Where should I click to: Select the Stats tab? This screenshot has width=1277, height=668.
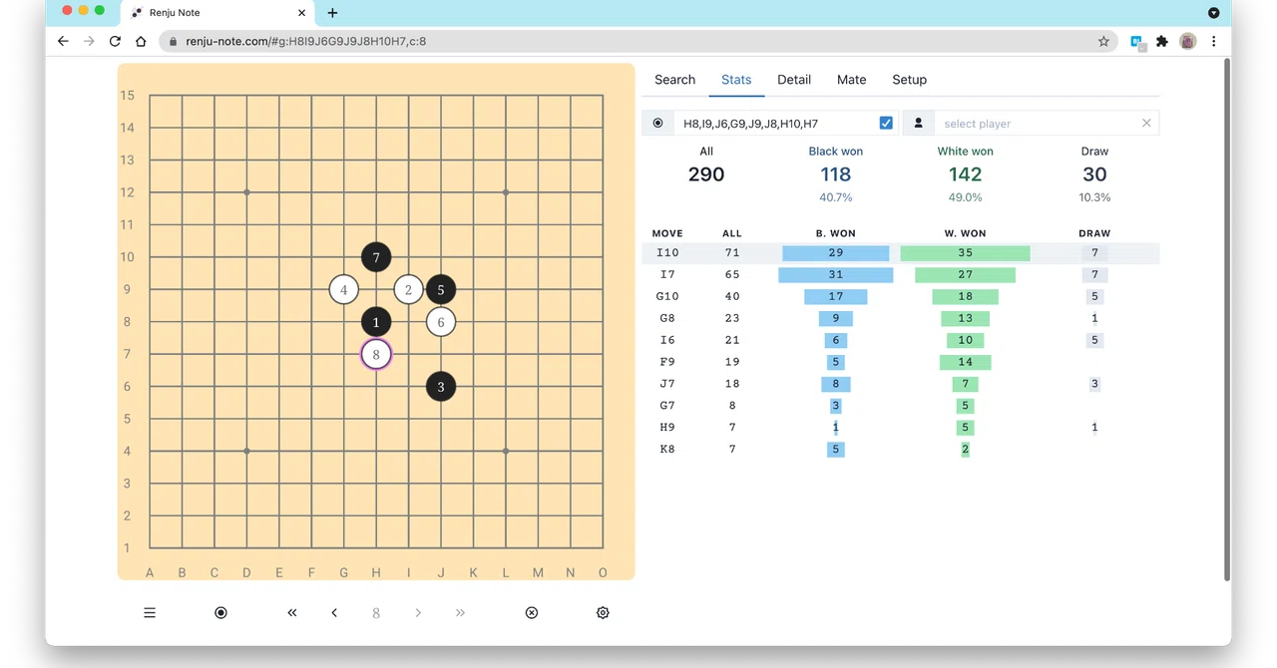[736, 80]
